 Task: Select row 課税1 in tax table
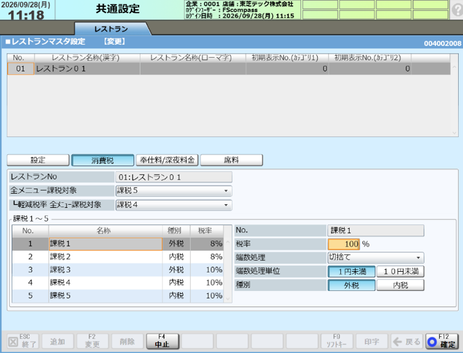click(118, 244)
